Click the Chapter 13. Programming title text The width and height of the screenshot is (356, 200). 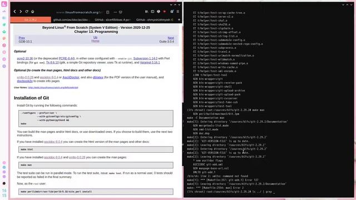96,32
